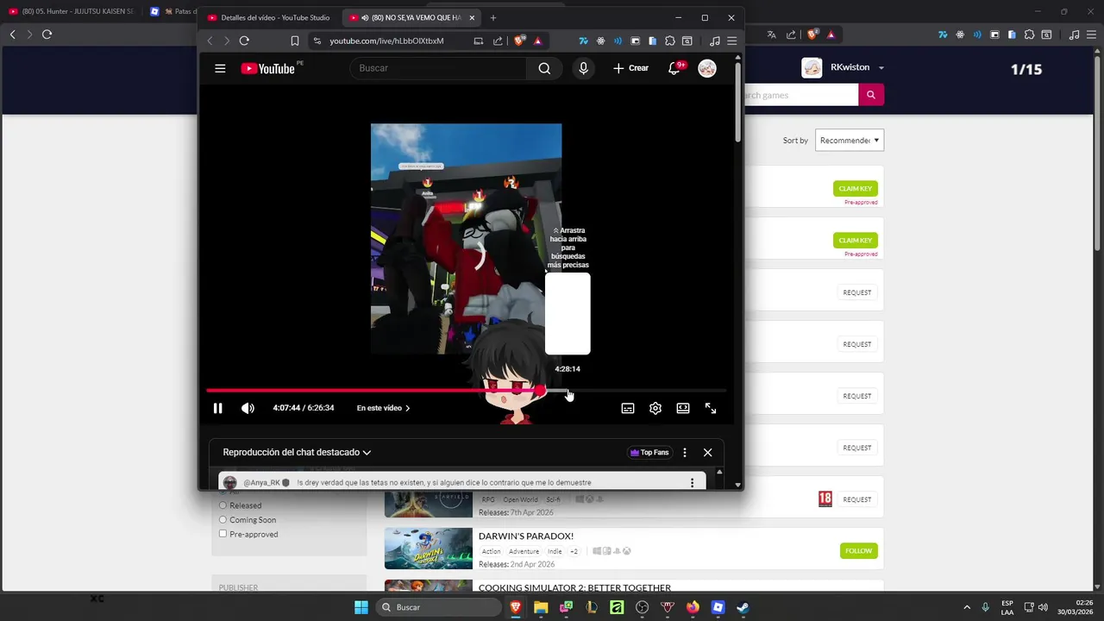
Task: Open options for Anya_RK chat message
Action: pos(692,483)
